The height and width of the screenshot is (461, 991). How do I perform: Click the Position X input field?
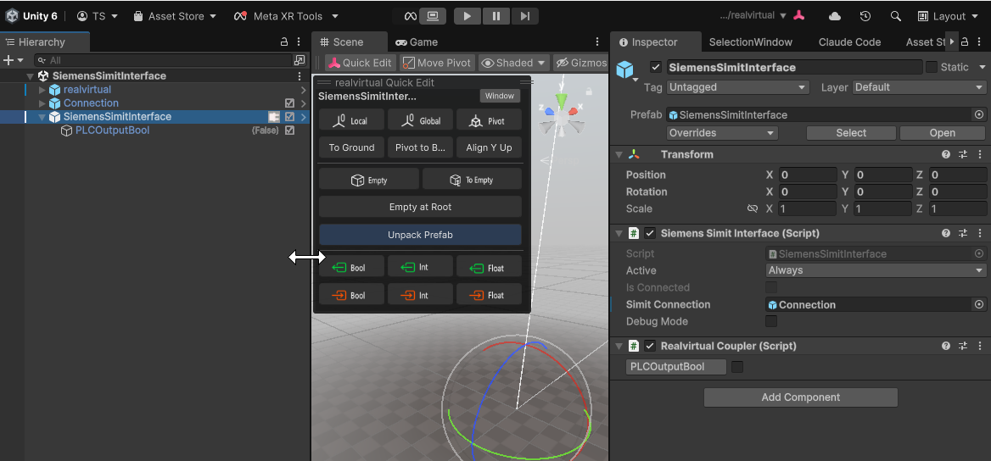tap(807, 175)
